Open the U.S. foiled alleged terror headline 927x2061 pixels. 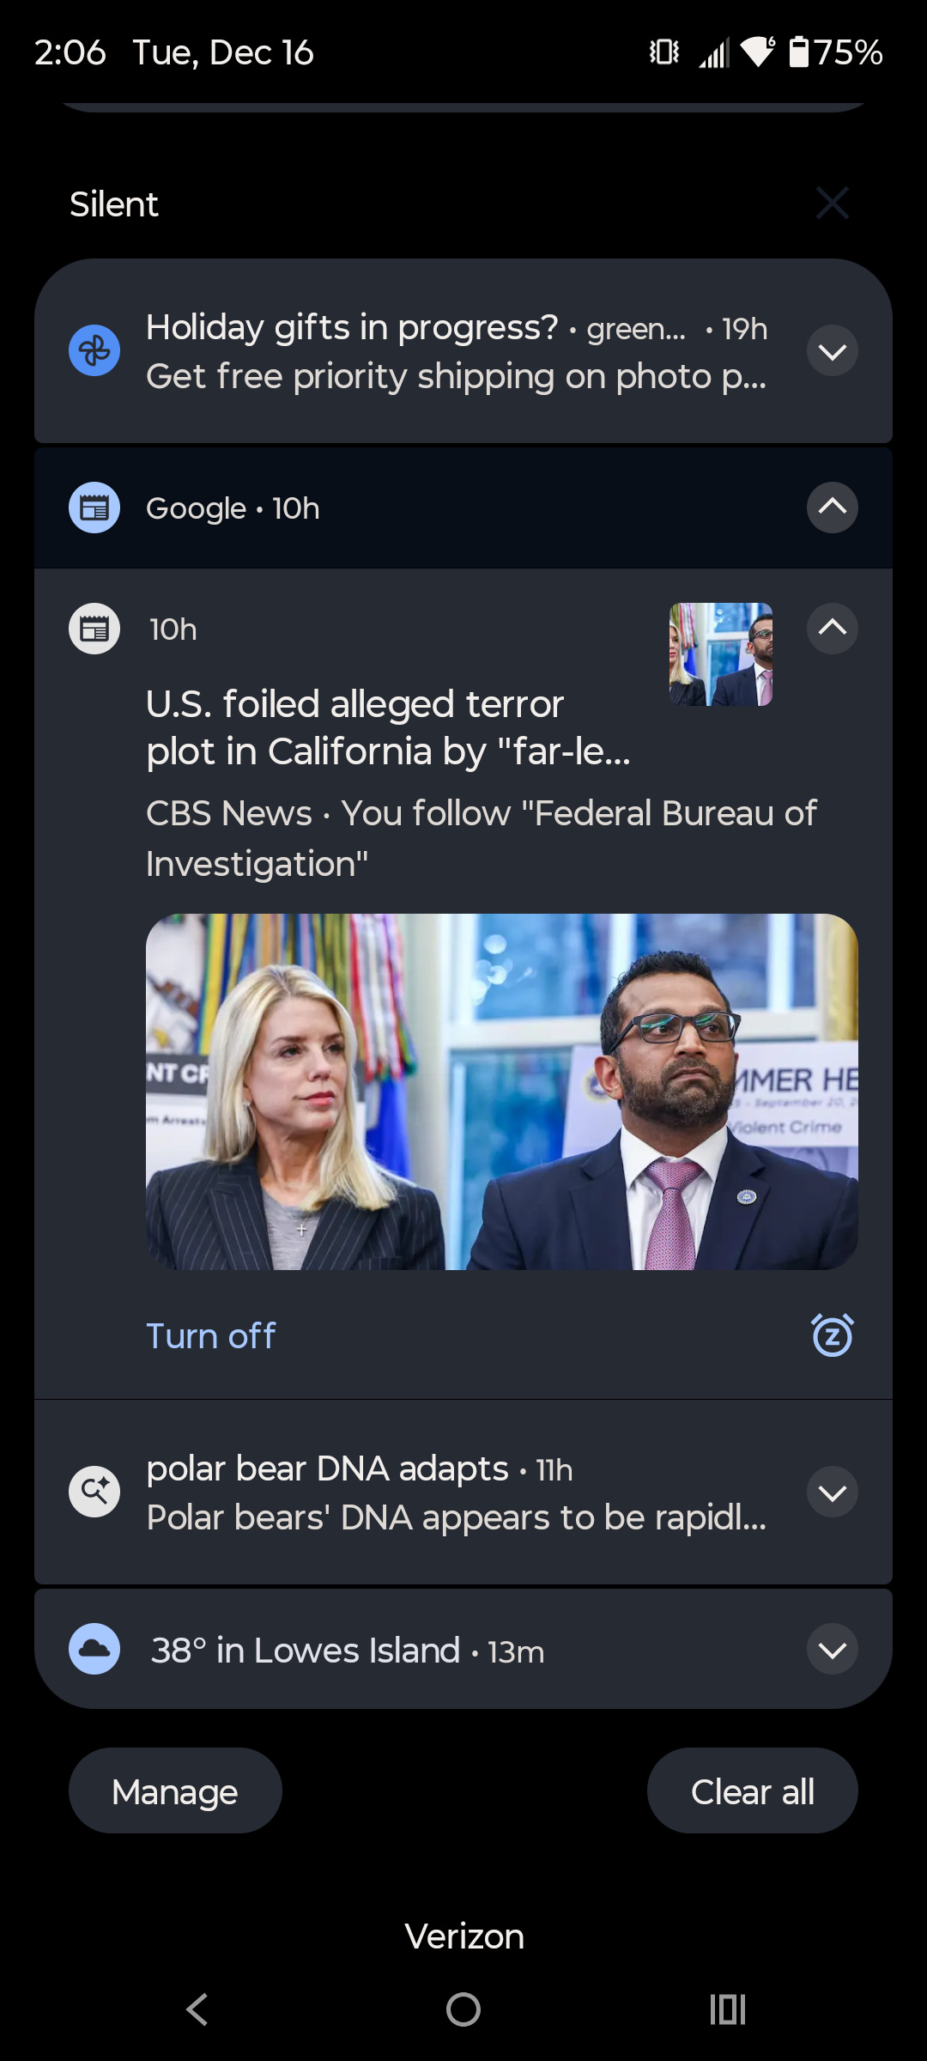388,727
